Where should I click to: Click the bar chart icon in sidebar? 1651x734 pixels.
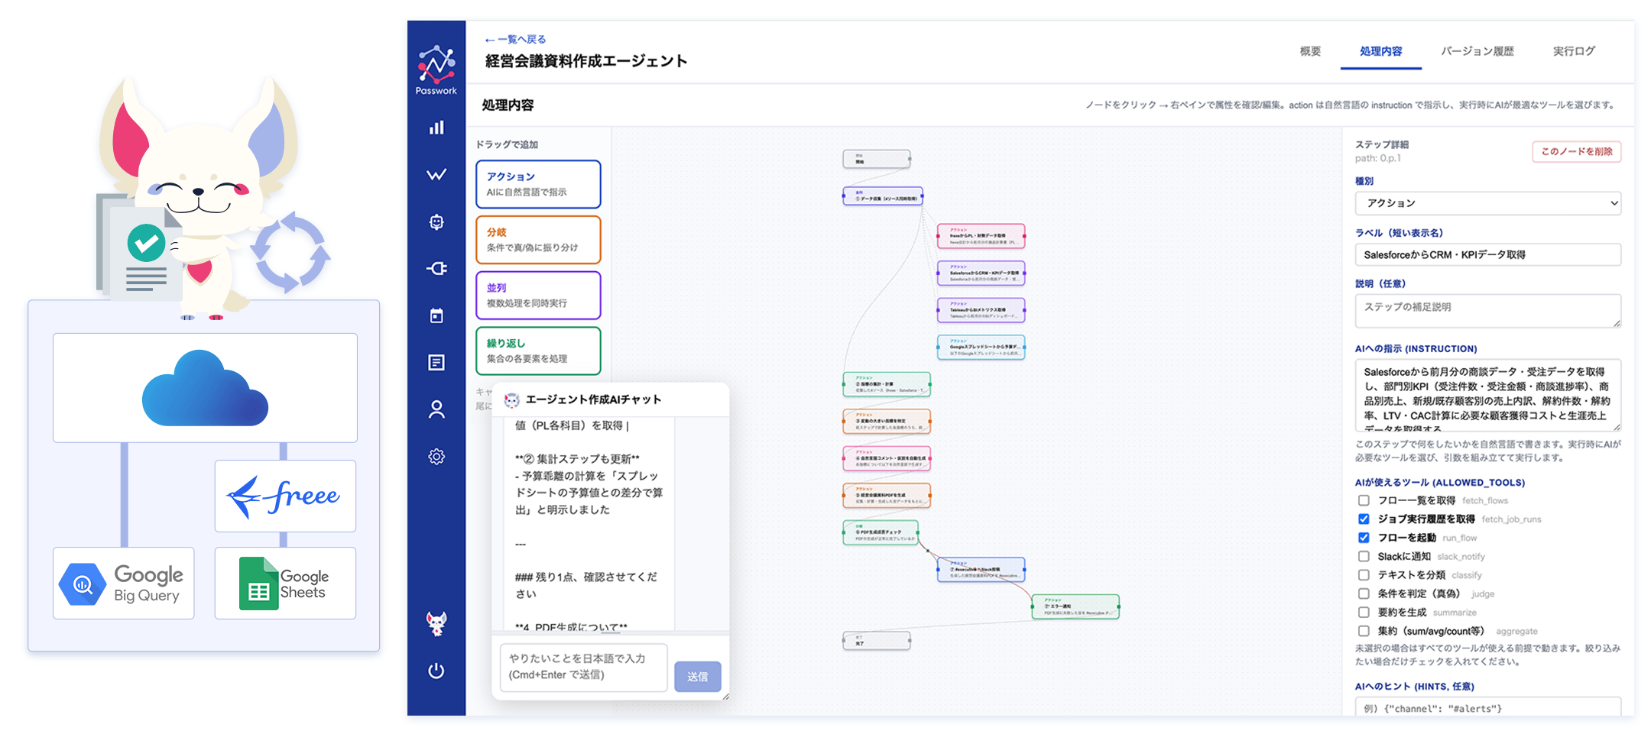[436, 128]
